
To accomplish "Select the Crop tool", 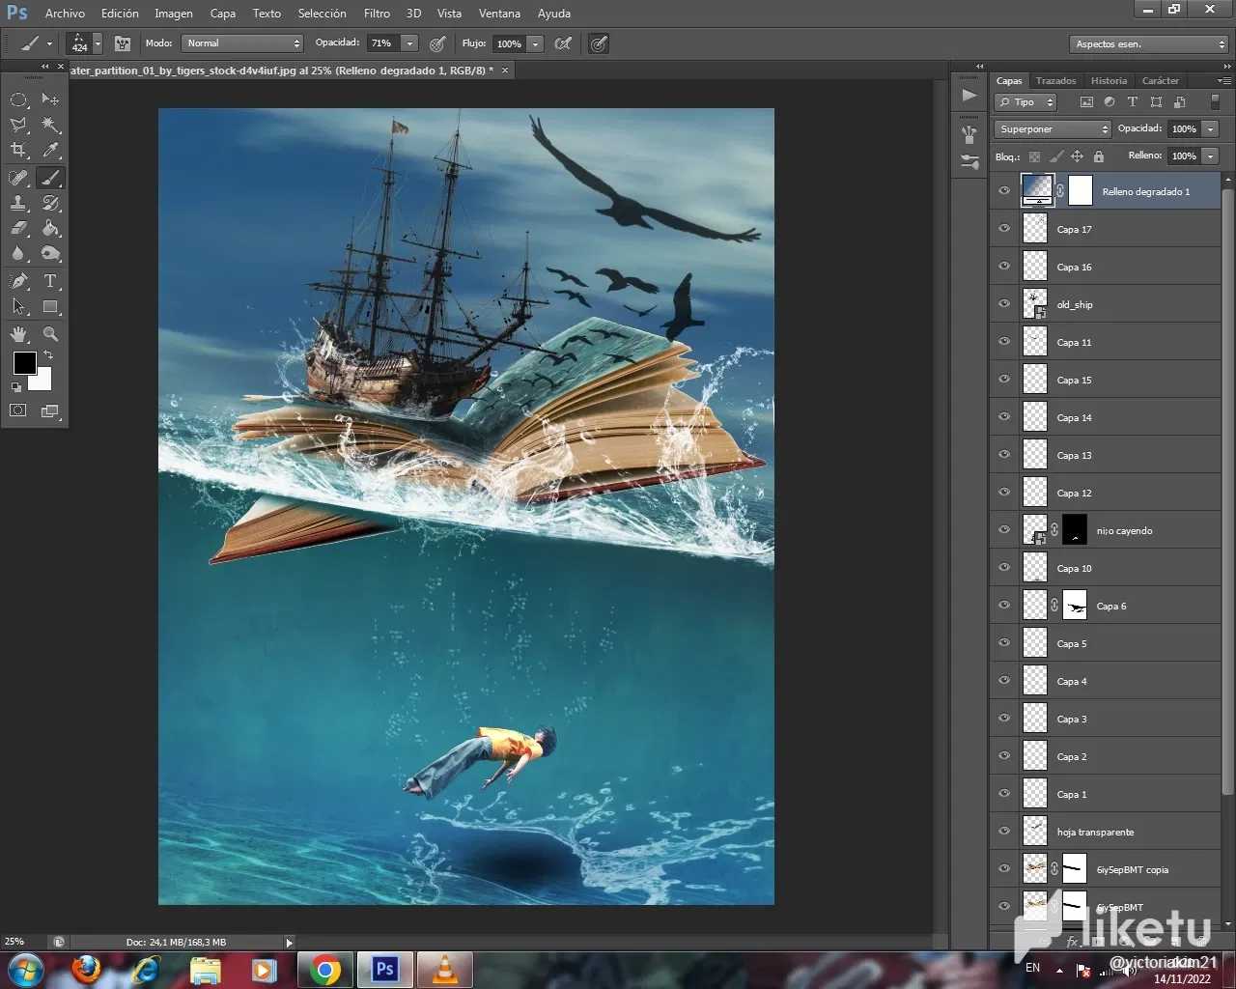I will point(18,150).
